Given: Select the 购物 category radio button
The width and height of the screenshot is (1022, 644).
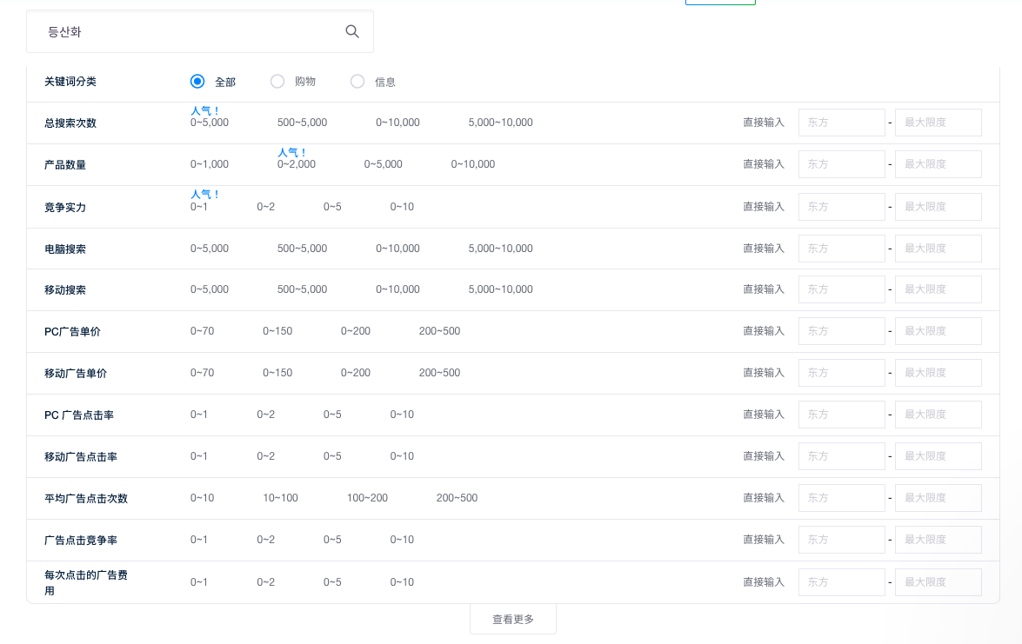Looking at the screenshot, I should (x=277, y=81).
